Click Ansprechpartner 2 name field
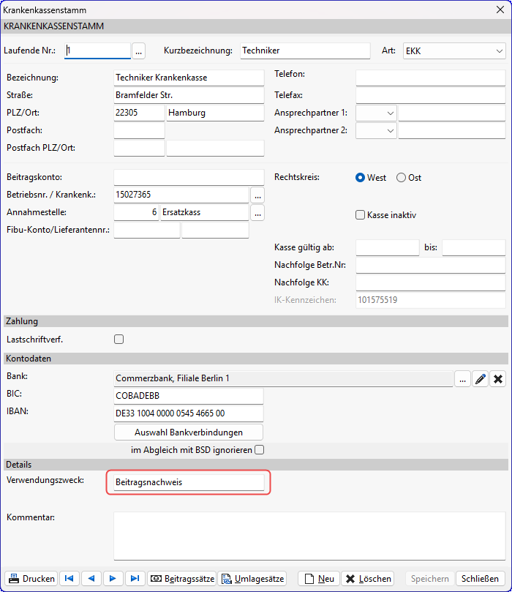512x592 pixels. point(452,131)
